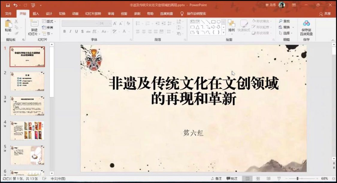Increase the font size

click(x=115, y=23)
